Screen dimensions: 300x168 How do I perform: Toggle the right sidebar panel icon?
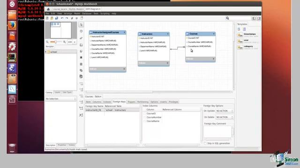point(259,18)
